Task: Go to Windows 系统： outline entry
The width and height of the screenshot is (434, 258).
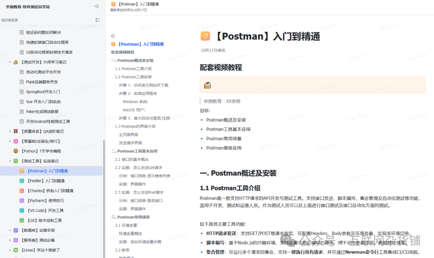Action: click(136, 102)
